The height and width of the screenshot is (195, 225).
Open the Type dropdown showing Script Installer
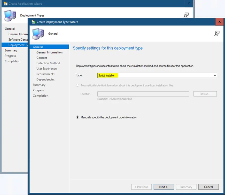tap(157, 75)
